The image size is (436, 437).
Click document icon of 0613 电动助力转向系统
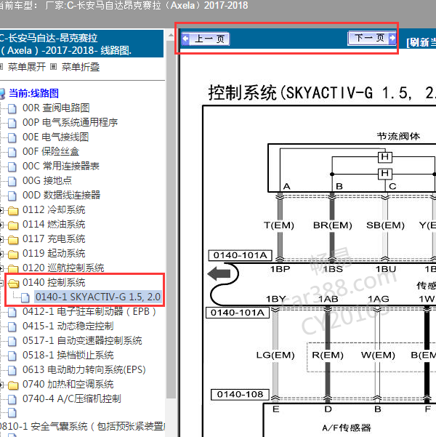pyautogui.click(x=12, y=370)
